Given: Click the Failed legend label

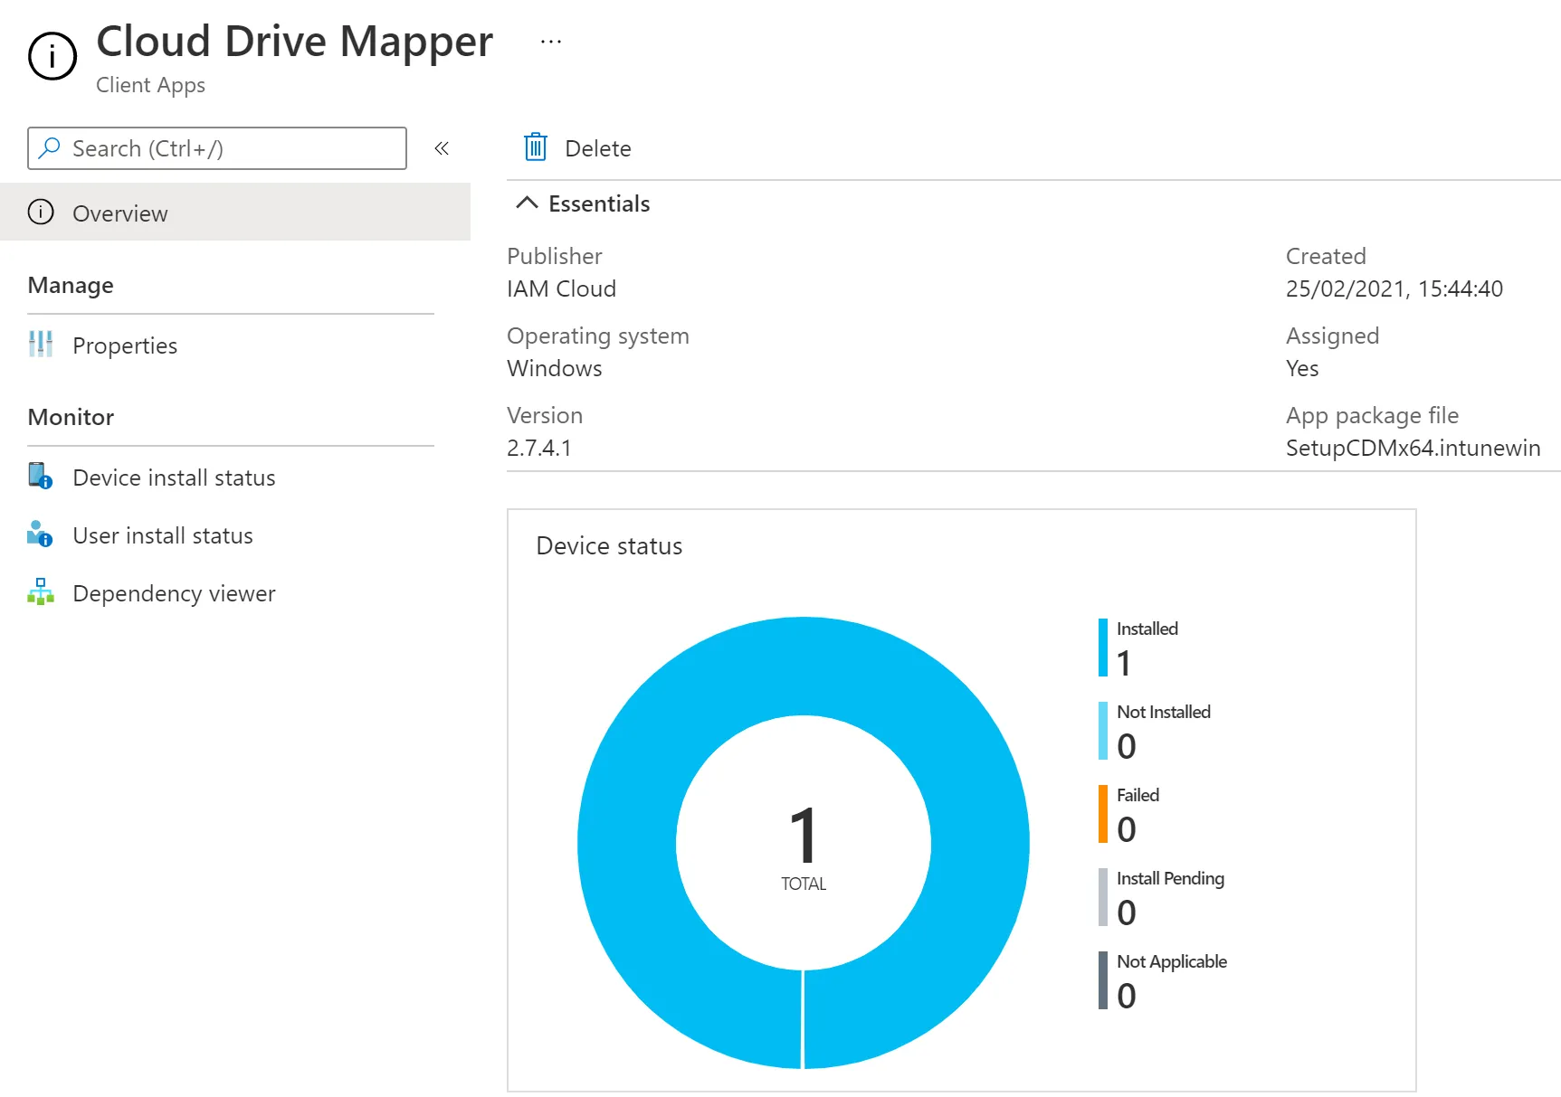Looking at the screenshot, I should [1137, 795].
